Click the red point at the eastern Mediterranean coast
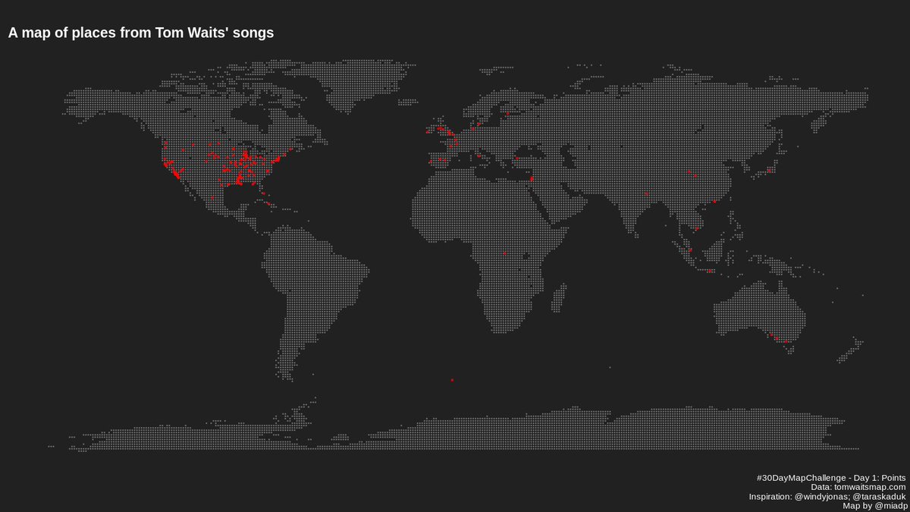Screen dimensions: 910x512 (x=532, y=178)
